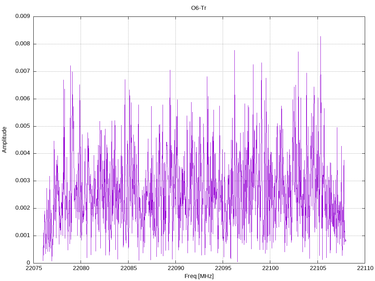Viewport: 375px width, 281px height.
Task: Click y-axis tick label 0.004
Action: tap(22, 153)
